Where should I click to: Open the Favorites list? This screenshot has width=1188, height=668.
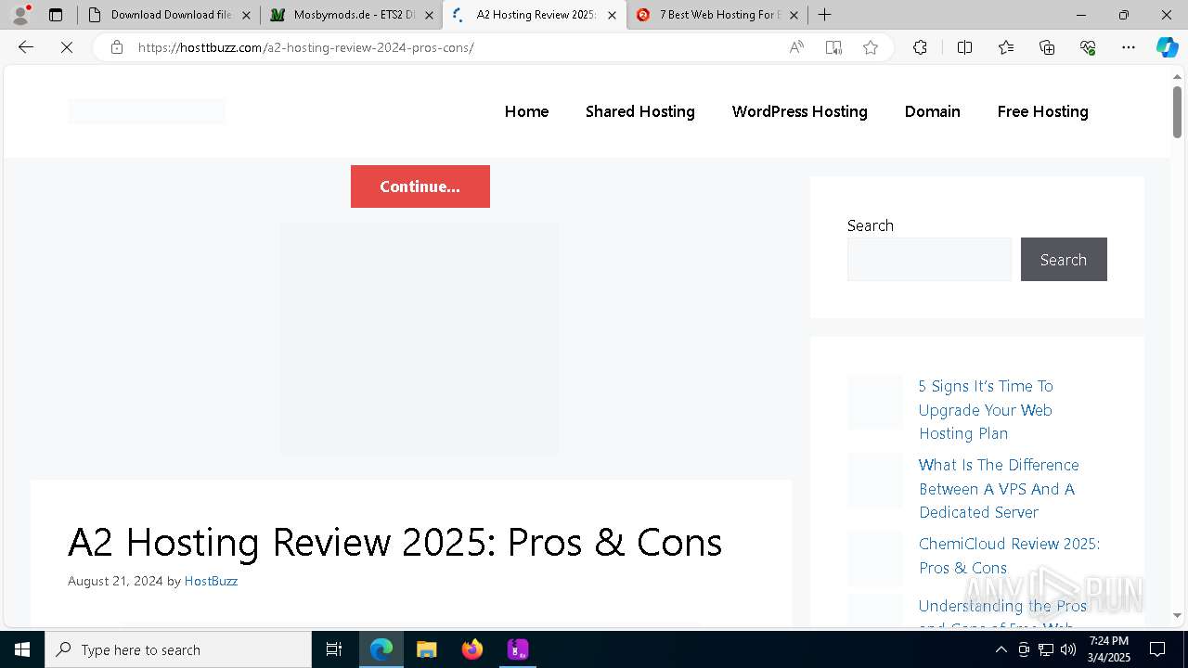[1006, 47]
